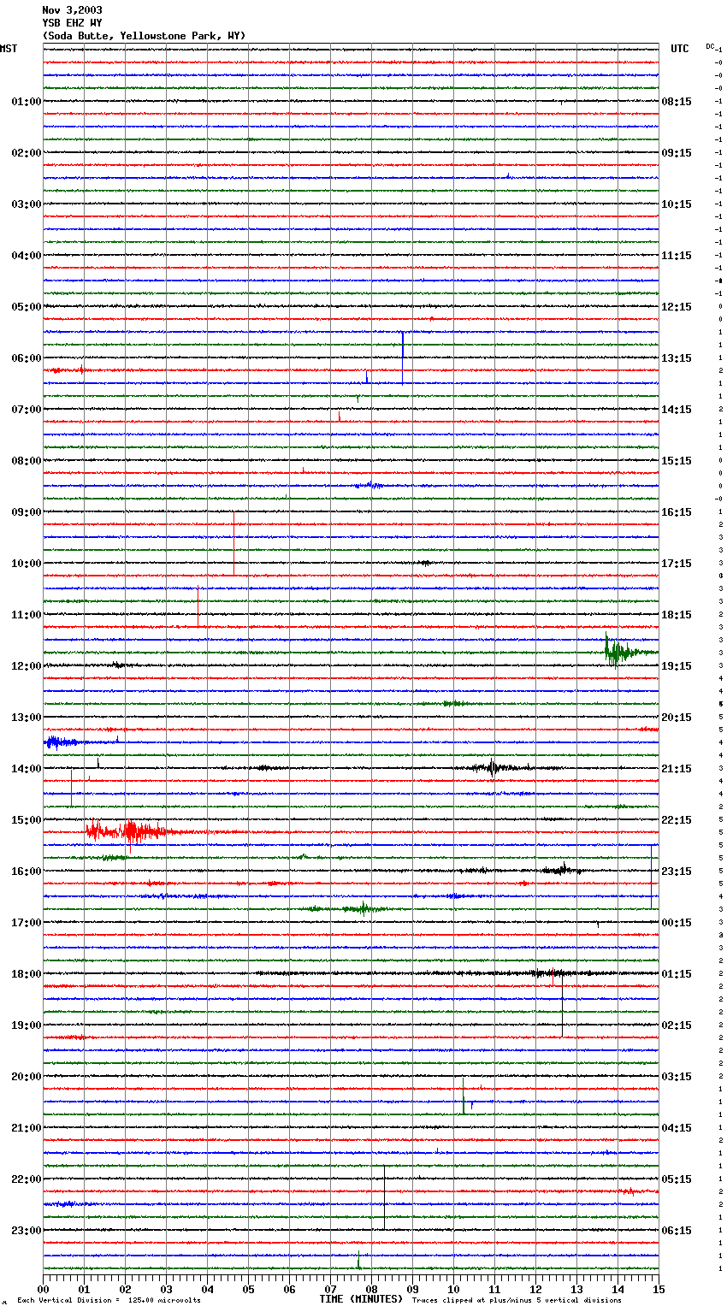Click the MST time zone label
Screen dimensions: 727x1312
tap(9, 49)
